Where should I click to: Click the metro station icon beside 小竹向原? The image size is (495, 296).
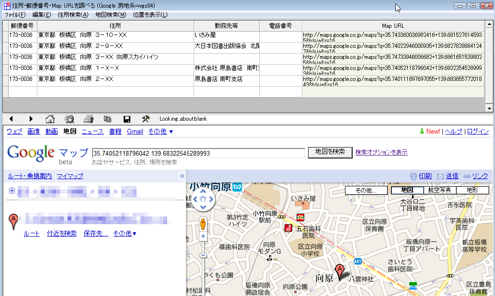tap(237, 187)
